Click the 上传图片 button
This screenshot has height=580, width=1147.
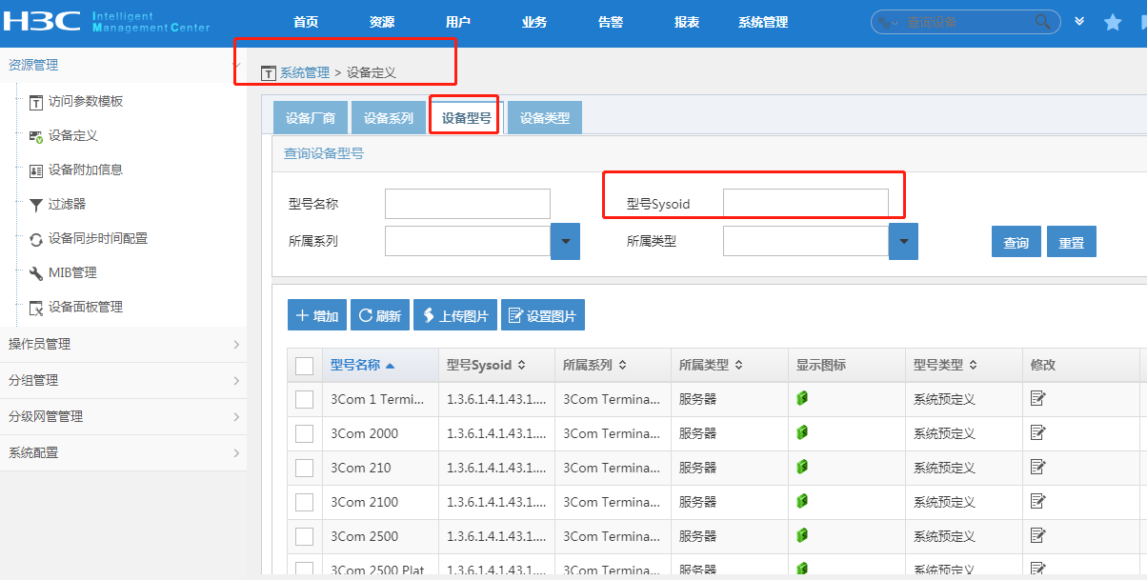455,315
